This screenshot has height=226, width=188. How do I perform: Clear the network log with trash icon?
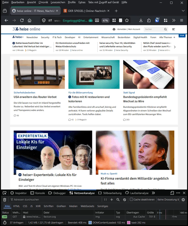click(5, 200)
